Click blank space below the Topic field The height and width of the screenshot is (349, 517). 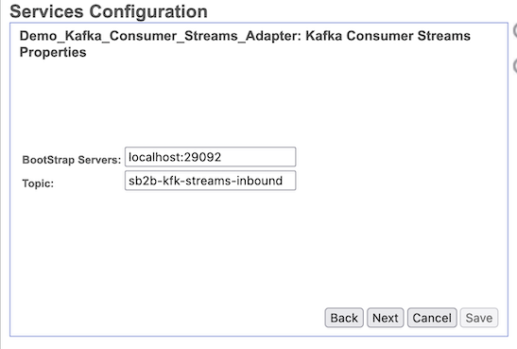[211, 244]
